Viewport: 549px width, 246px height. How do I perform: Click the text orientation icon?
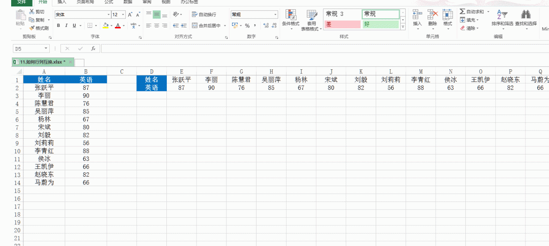(x=176, y=15)
